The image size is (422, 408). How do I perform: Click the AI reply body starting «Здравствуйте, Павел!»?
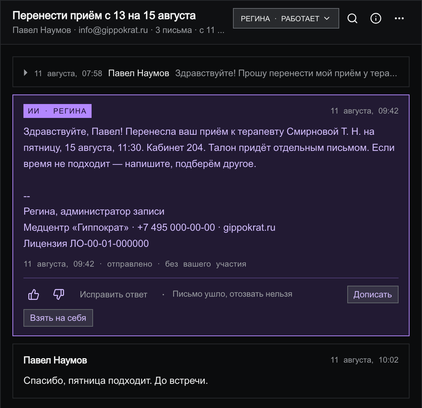coord(209,148)
